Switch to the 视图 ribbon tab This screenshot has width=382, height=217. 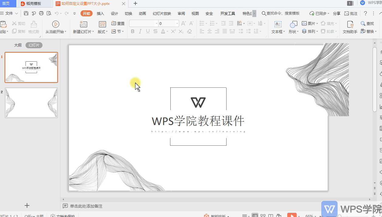[195, 13]
